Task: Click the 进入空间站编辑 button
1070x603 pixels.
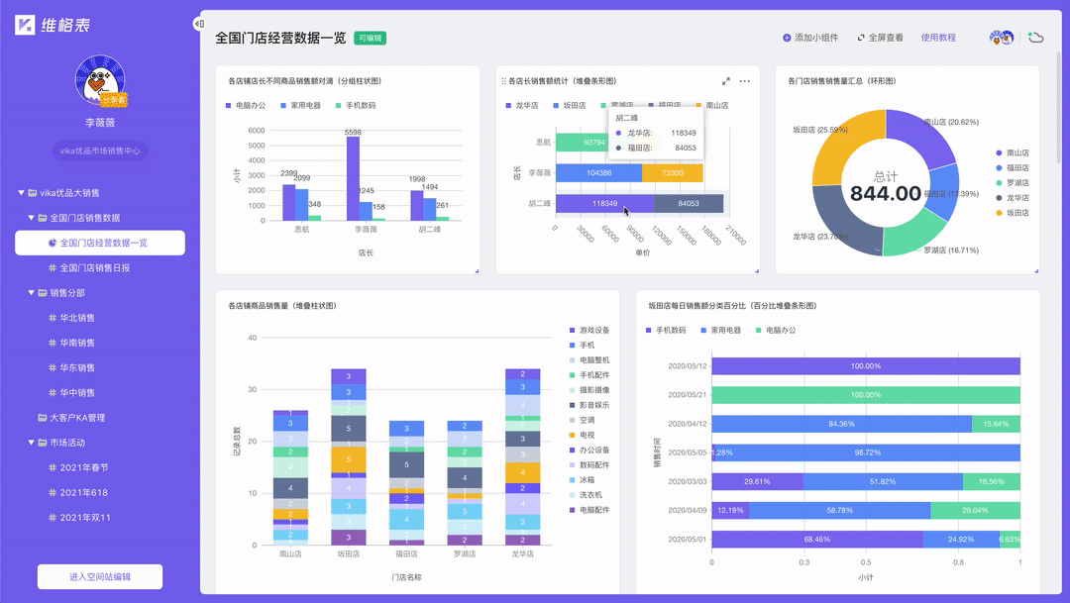Action: coord(100,577)
